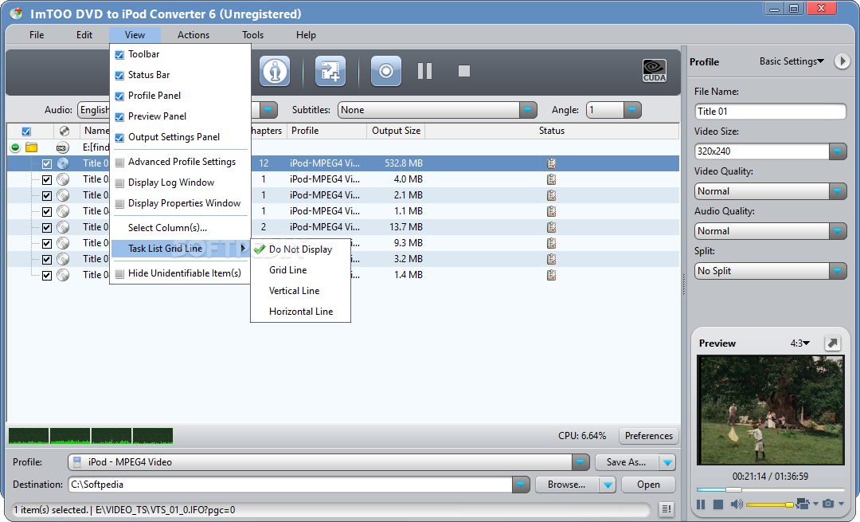Click the Browse... button
860x522 pixels.
[x=566, y=485]
